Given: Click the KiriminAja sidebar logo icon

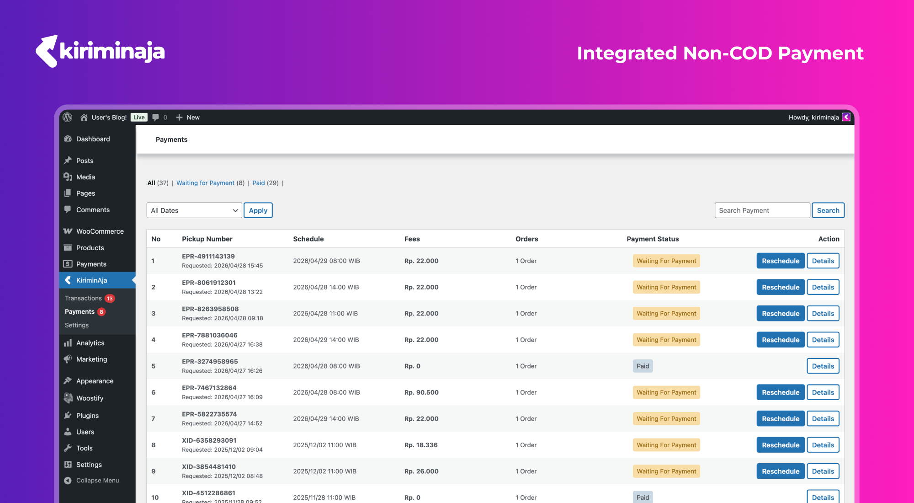Looking at the screenshot, I should (68, 280).
